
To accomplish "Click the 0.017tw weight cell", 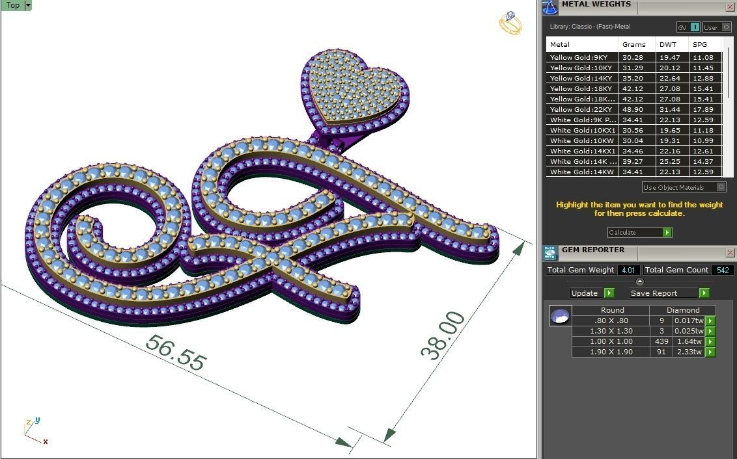I will point(689,321).
